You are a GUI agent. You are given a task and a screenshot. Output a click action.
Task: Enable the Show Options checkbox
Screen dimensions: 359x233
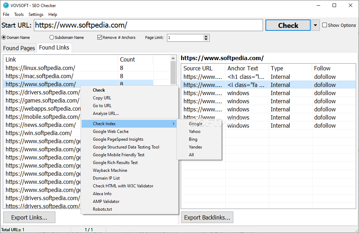pyautogui.click(x=324, y=25)
